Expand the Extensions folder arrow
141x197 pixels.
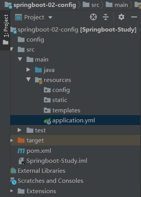click(x=12, y=191)
